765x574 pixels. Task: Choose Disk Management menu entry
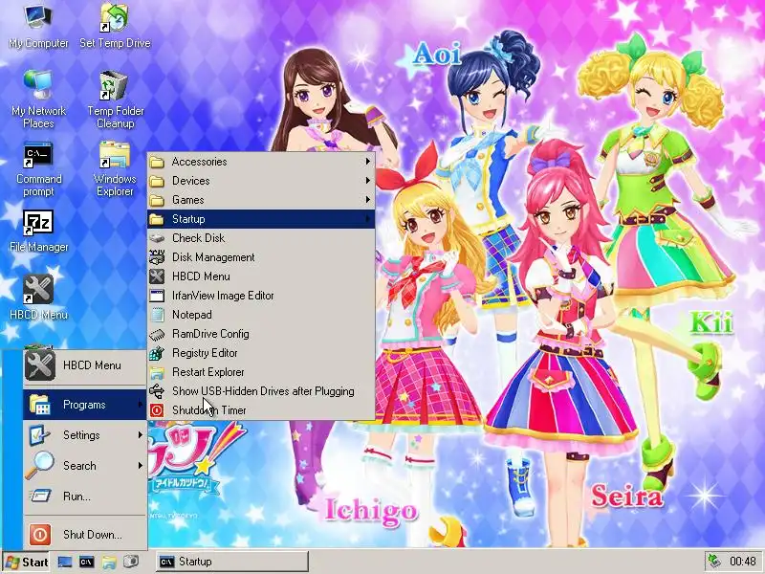coord(261,257)
